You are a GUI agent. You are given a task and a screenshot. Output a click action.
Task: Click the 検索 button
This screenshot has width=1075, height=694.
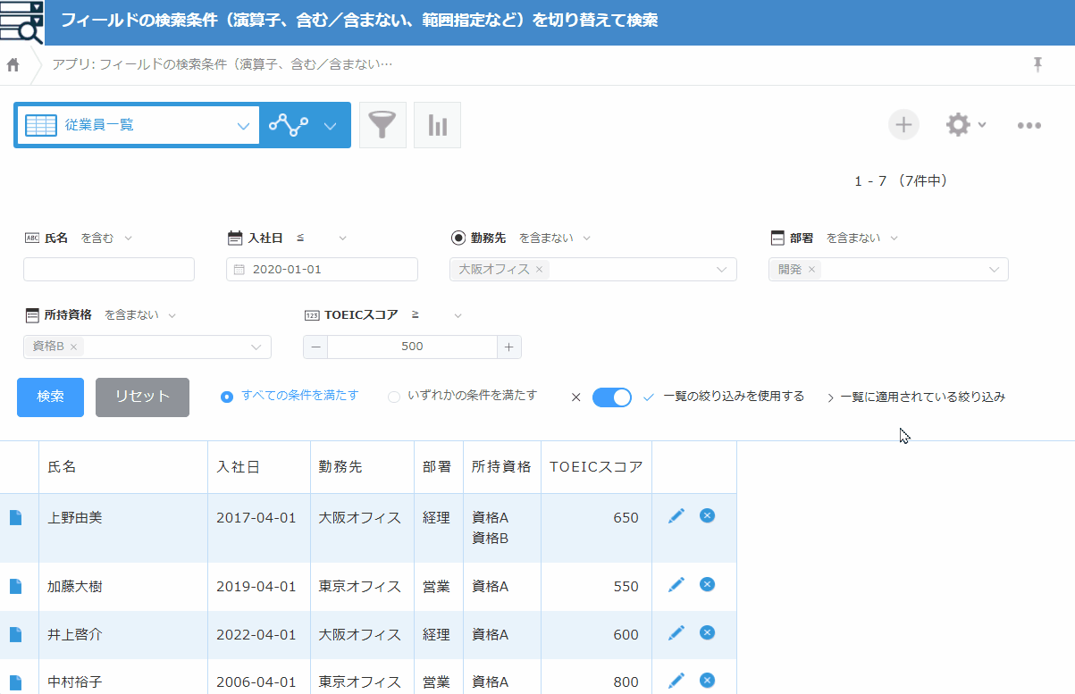coord(50,397)
